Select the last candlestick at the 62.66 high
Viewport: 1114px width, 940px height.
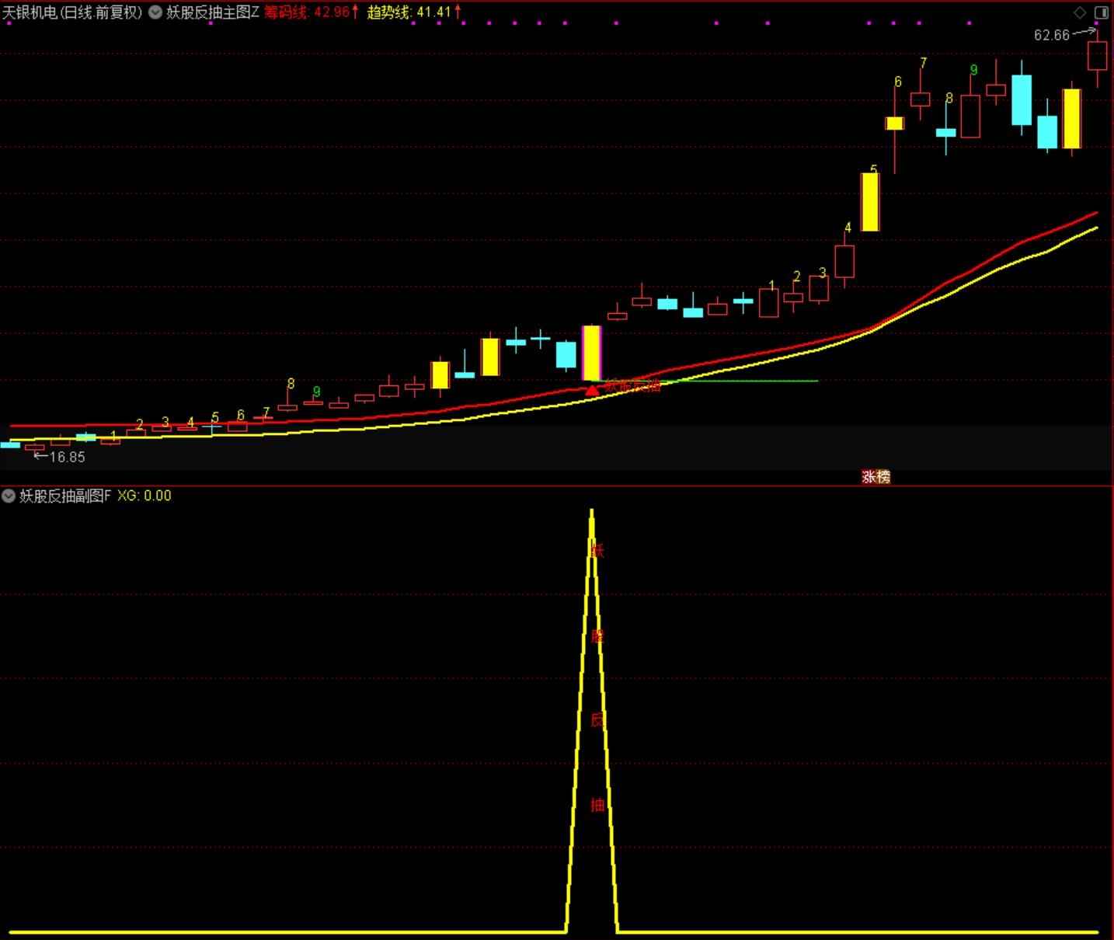point(1097,57)
